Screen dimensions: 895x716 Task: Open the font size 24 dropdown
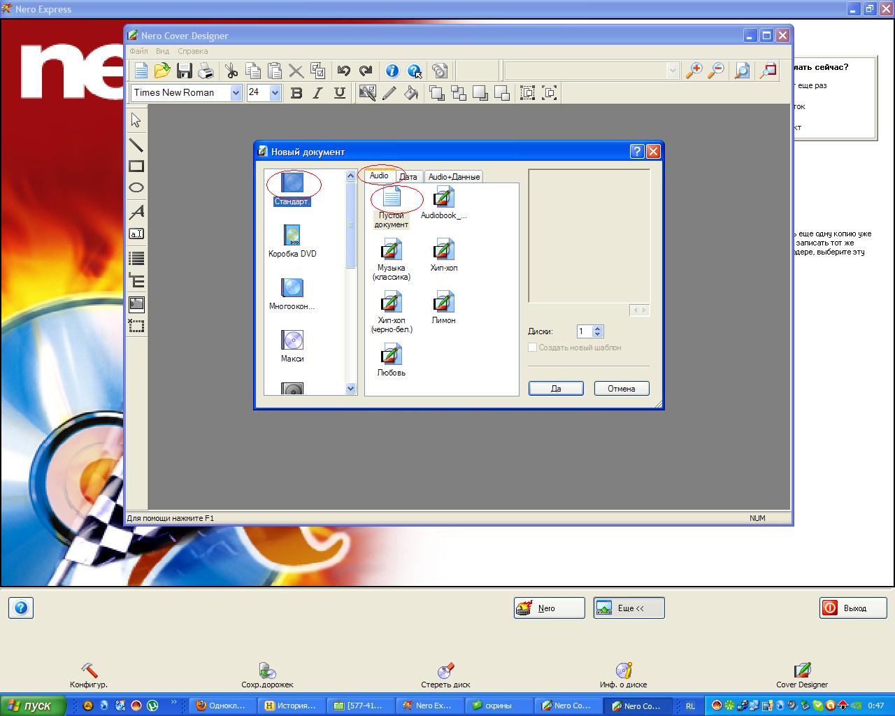point(275,92)
